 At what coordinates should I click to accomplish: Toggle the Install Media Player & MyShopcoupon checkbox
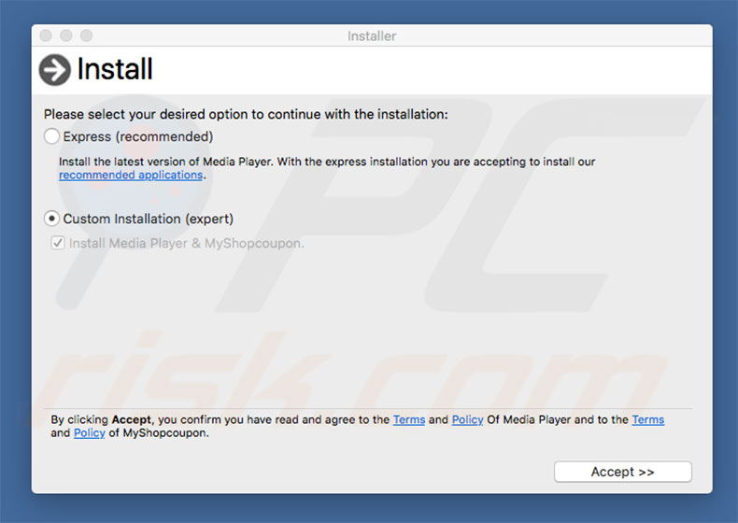click(58, 243)
